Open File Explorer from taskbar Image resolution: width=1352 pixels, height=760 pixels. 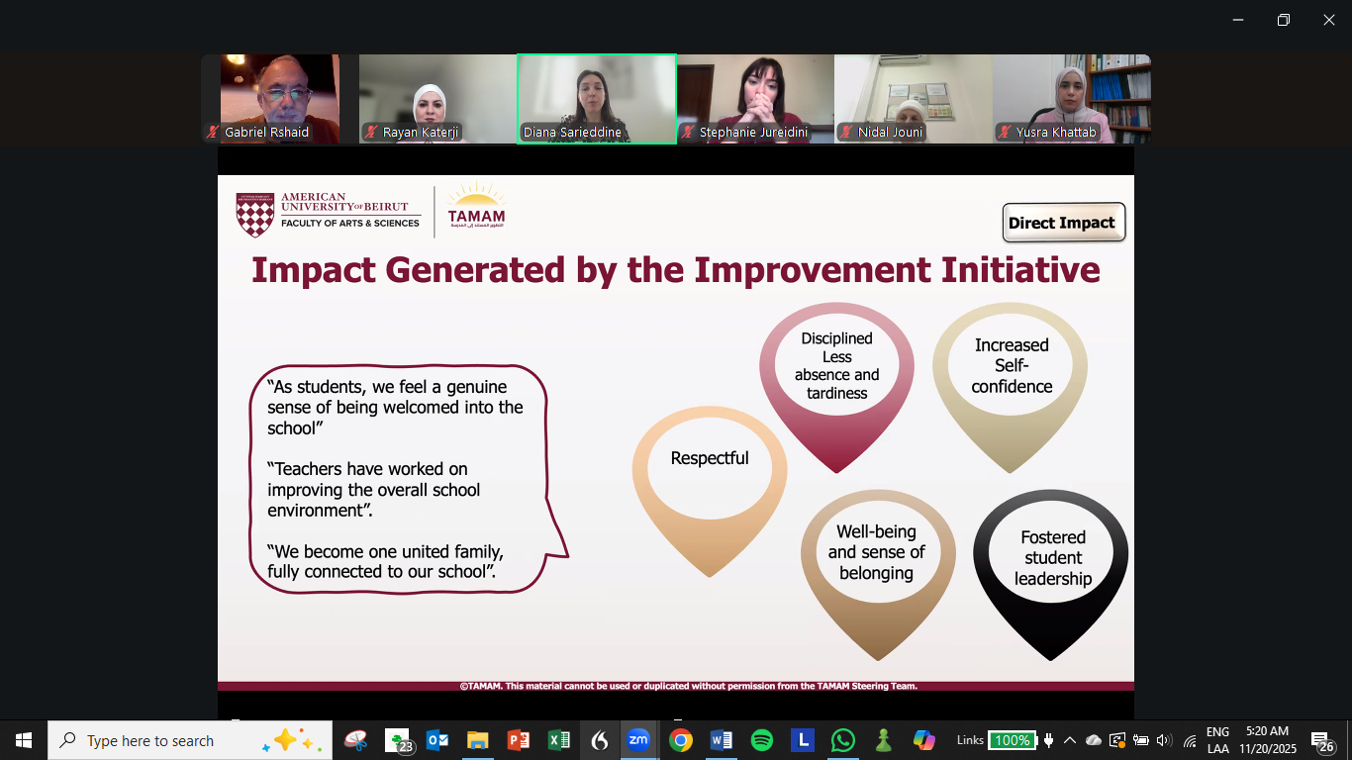(477, 740)
